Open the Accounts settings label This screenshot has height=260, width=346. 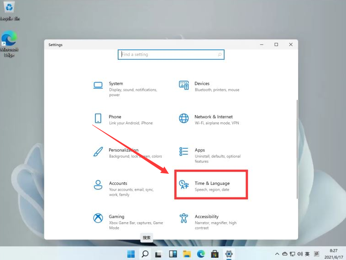[118, 183]
